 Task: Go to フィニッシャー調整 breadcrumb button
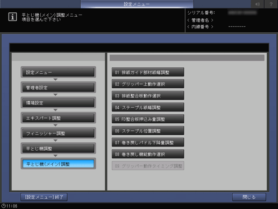58,134
